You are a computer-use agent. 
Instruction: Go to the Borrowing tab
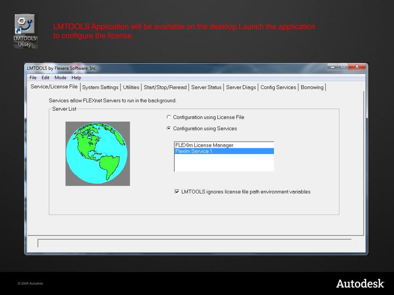(312, 87)
